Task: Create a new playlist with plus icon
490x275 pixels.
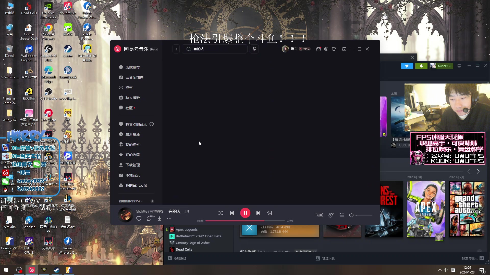Action: (x=152, y=201)
